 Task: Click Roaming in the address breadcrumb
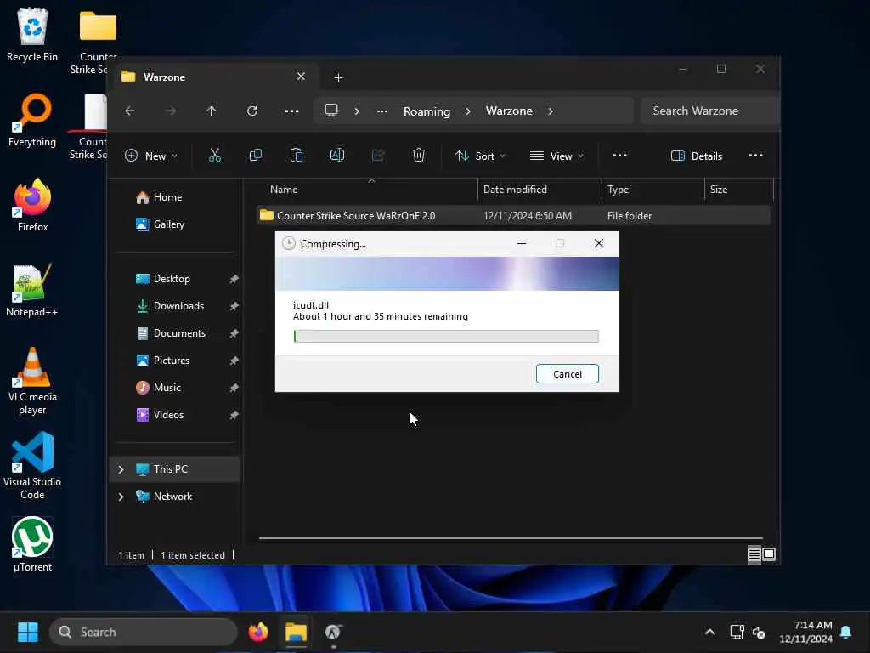tap(427, 111)
